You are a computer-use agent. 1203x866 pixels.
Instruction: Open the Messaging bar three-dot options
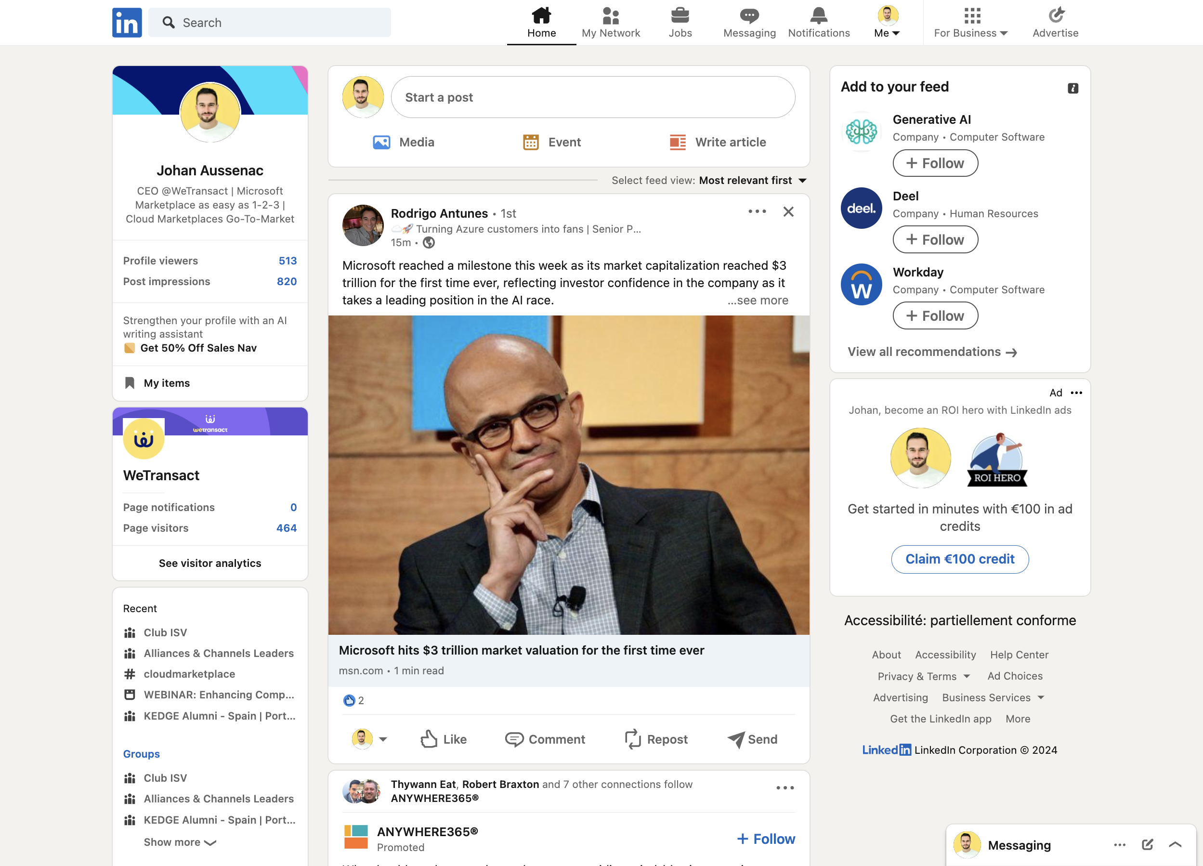(1120, 845)
